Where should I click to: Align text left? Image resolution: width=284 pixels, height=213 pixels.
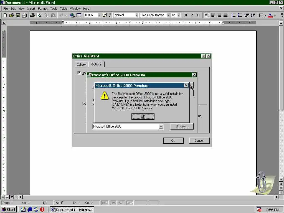[206, 15]
